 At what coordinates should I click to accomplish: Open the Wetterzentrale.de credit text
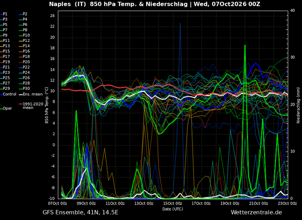(256, 212)
